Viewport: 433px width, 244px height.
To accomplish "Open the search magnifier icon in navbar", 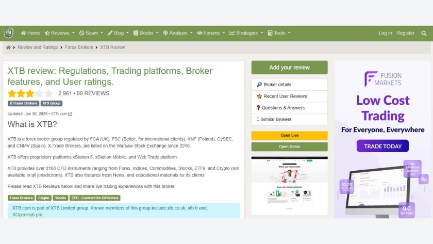I will coord(424,33).
